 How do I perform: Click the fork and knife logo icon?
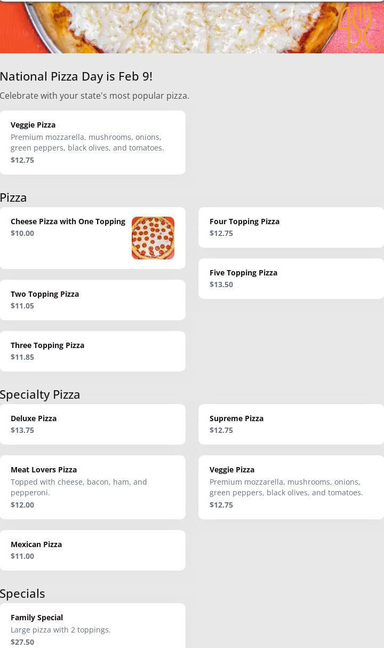pyautogui.click(x=356, y=27)
